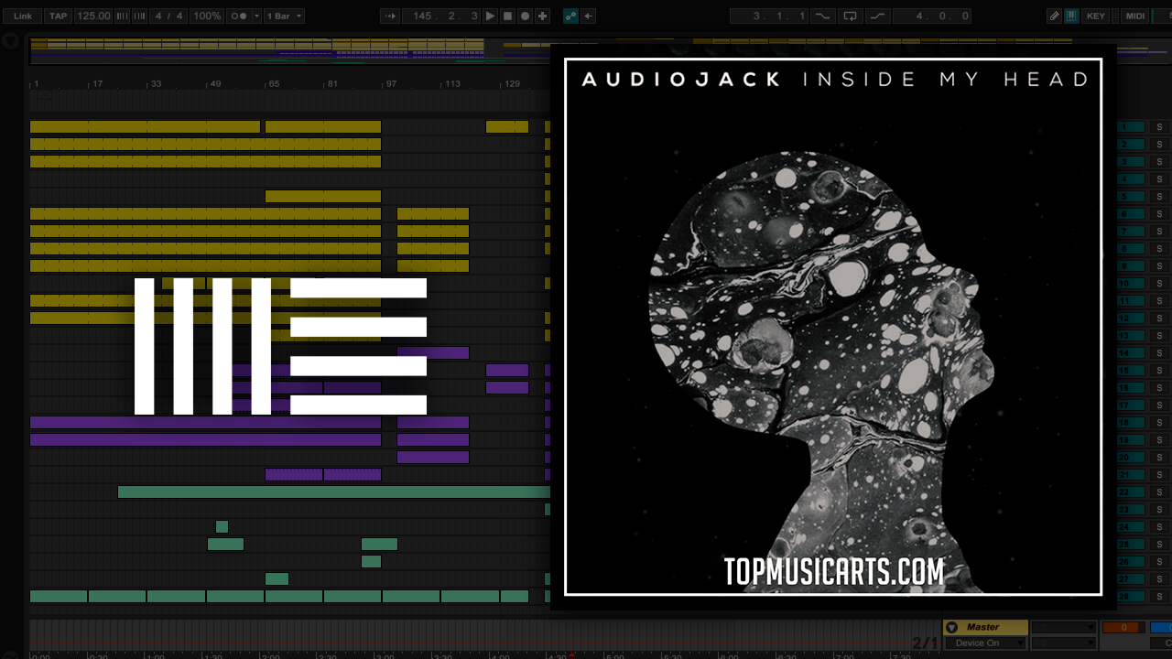Click blue value box in Master row
Screen dimensions: 1172x659
[x=1160, y=627]
